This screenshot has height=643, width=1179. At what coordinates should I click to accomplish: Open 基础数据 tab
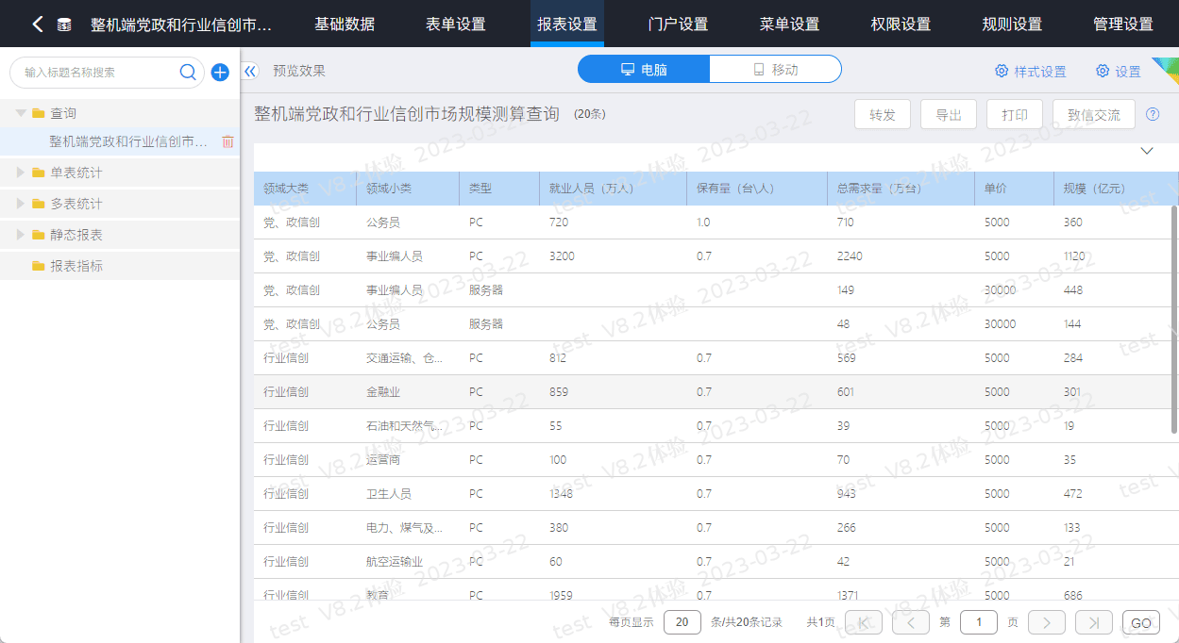345,24
